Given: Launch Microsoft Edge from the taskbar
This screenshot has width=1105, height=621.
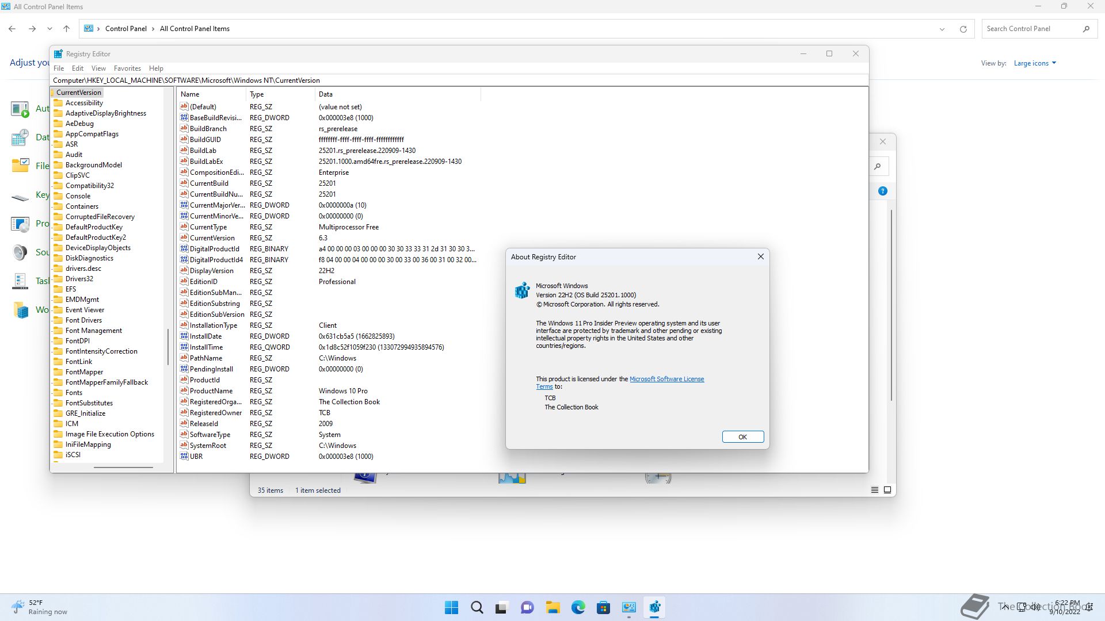Looking at the screenshot, I should click(578, 607).
